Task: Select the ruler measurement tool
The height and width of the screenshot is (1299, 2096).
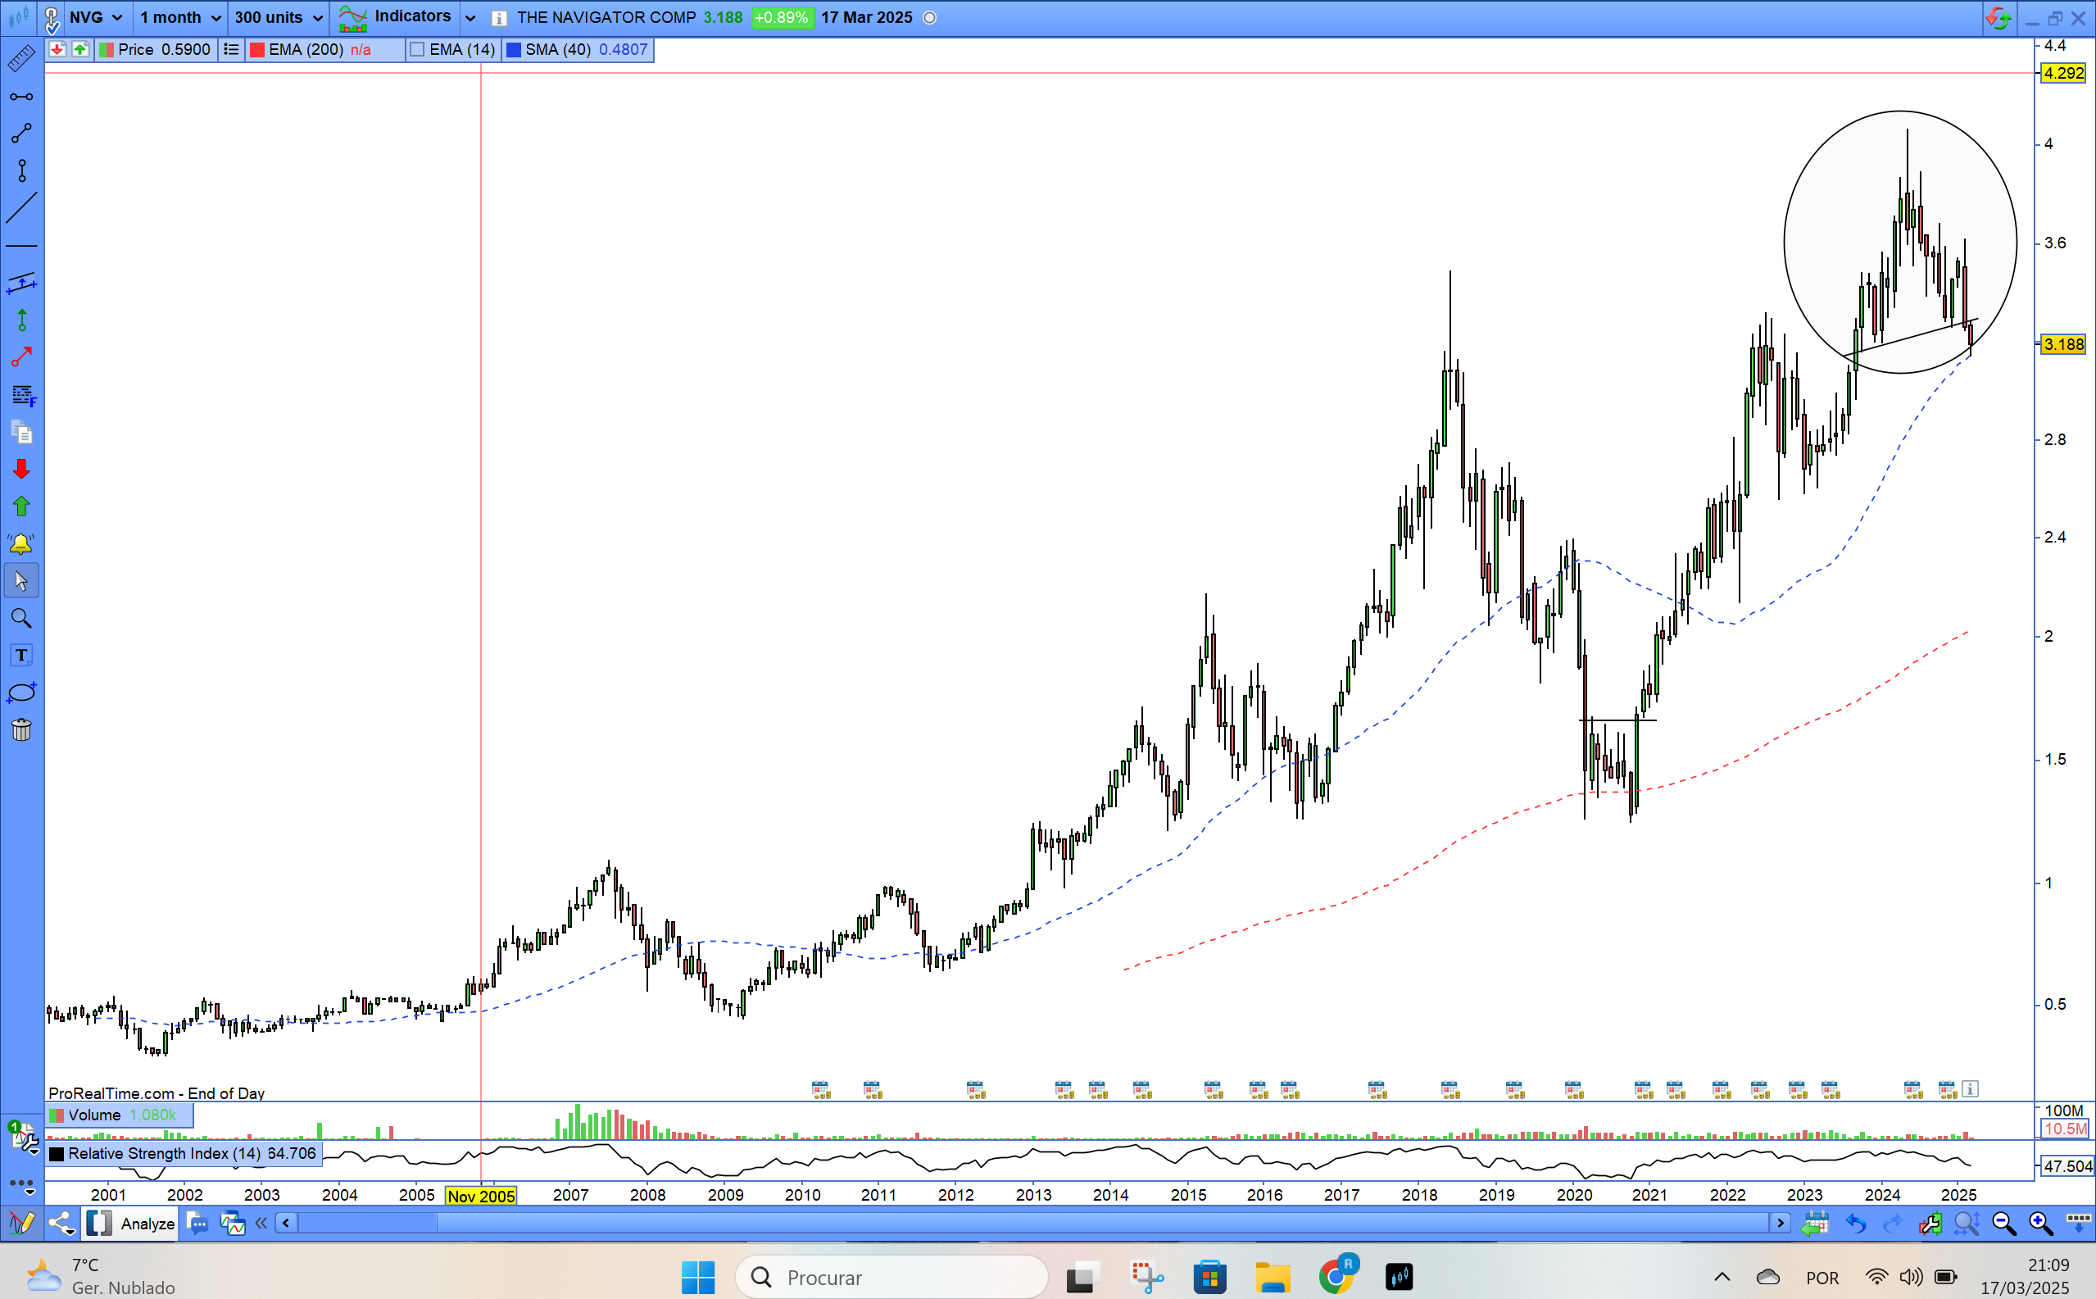Action: point(20,58)
